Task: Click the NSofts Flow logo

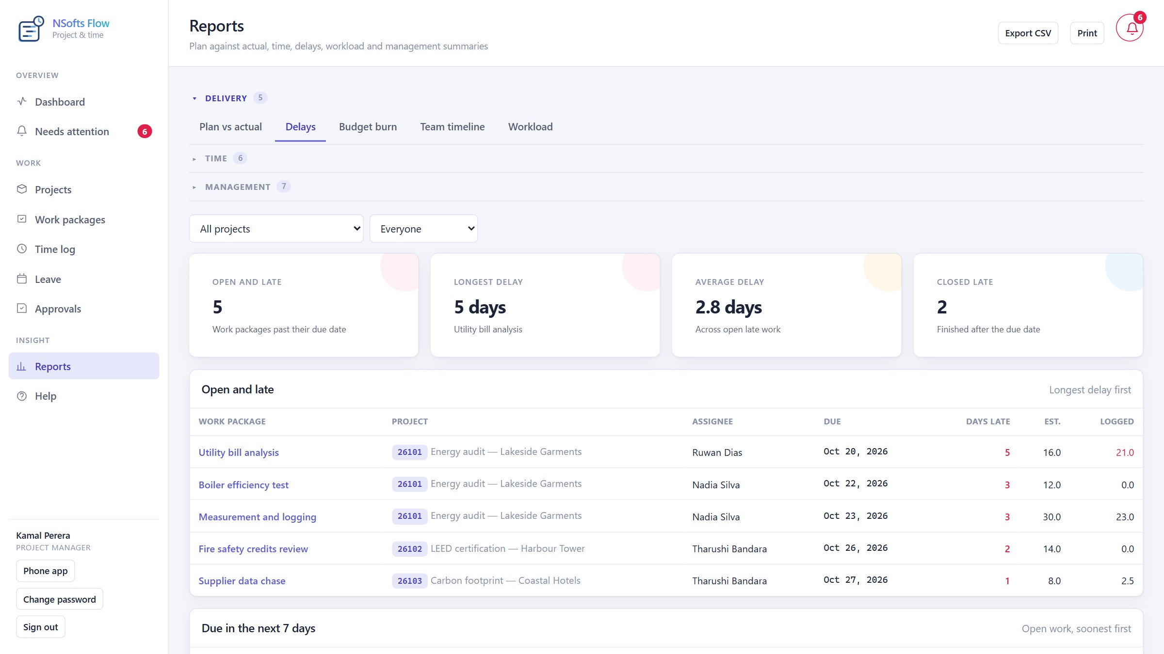Action: pos(31,29)
